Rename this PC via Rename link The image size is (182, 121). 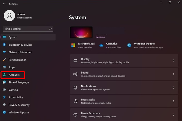click(x=100, y=37)
